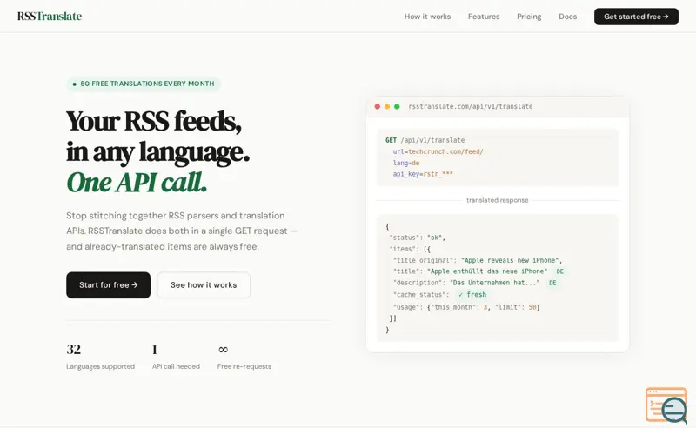The image size is (696, 435).
Task: Click the 50 free translations badge
Action: click(144, 84)
